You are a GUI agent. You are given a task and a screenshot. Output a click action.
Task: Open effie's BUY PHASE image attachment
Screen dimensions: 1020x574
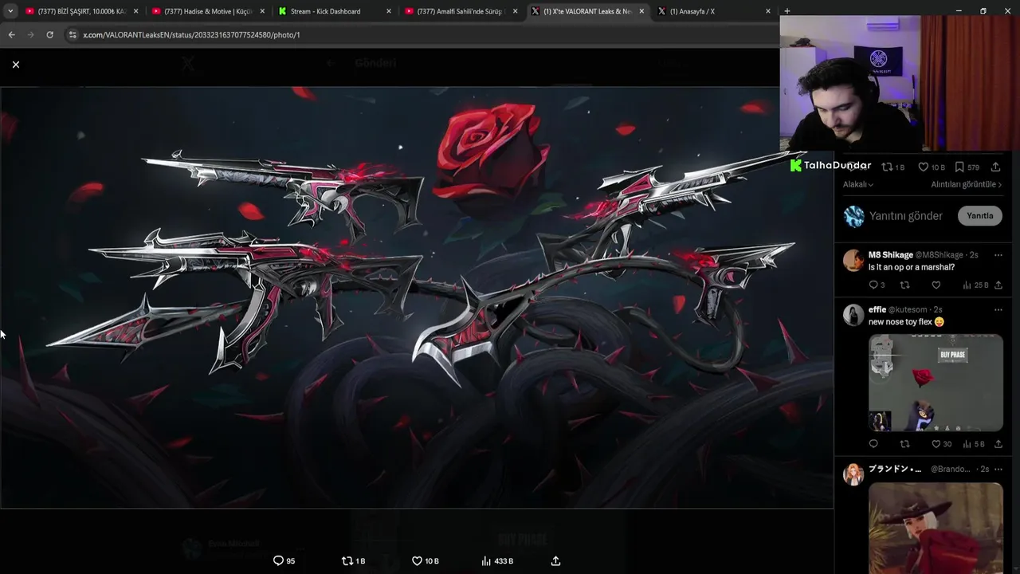coord(936,383)
